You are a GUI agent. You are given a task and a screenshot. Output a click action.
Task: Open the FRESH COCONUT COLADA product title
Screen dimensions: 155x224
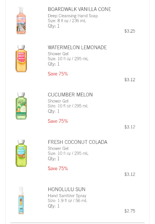pos(77,142)
